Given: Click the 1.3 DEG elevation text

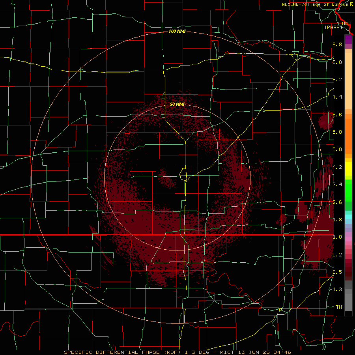Looking at the screenshot, I should (198, 352).
